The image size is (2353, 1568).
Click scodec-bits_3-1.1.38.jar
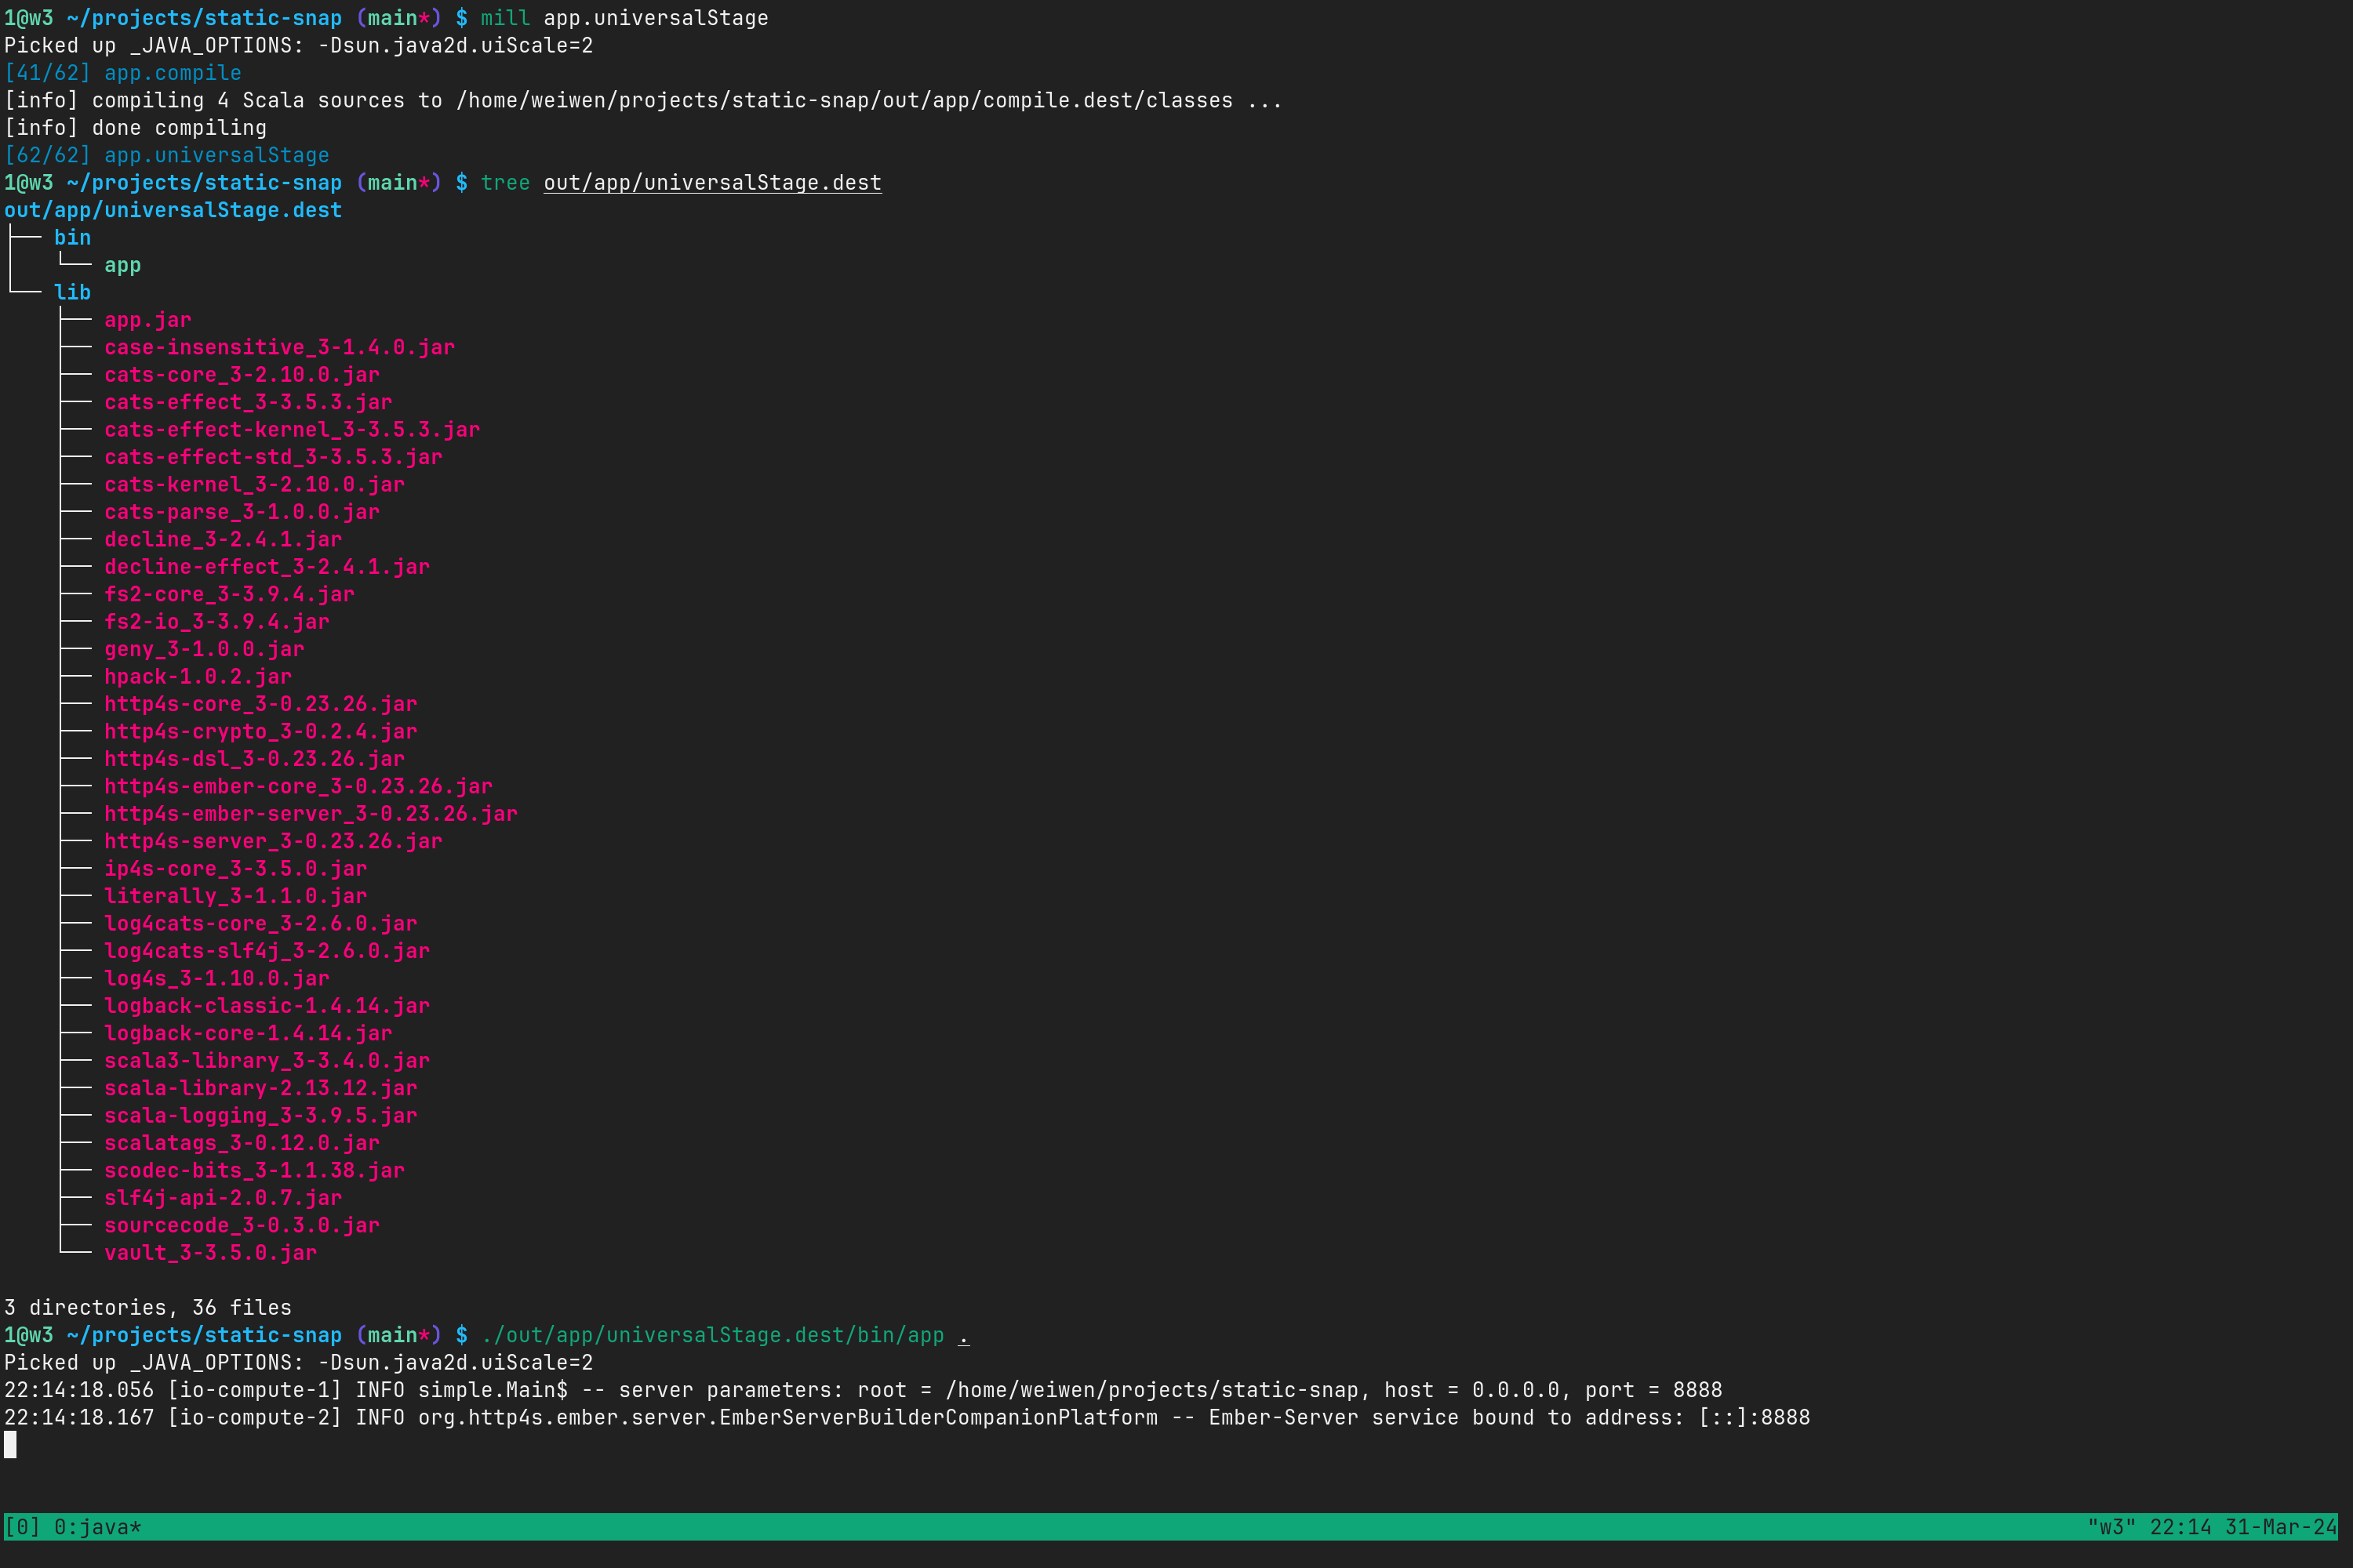pos(255,1171)
